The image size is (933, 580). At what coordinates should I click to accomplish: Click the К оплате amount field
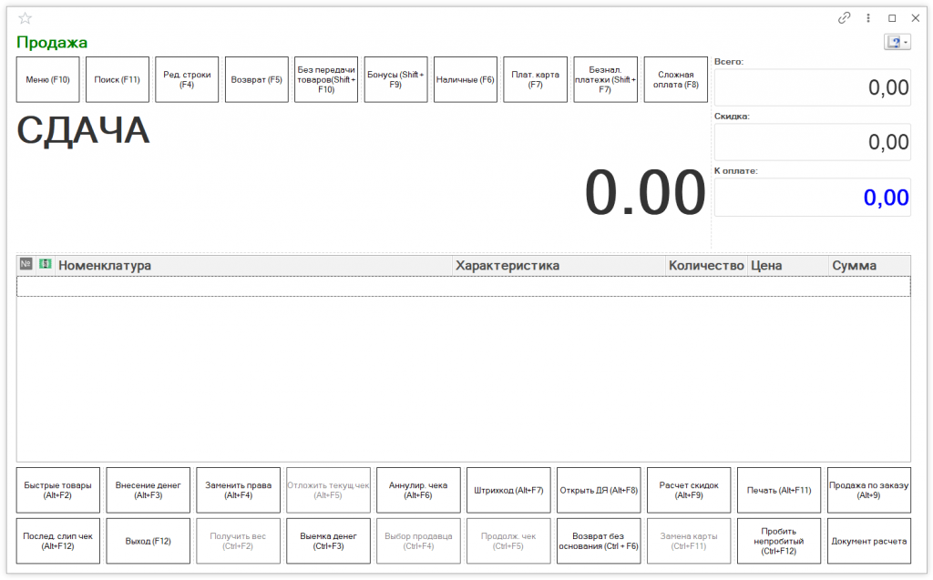(x=812, y=198)
